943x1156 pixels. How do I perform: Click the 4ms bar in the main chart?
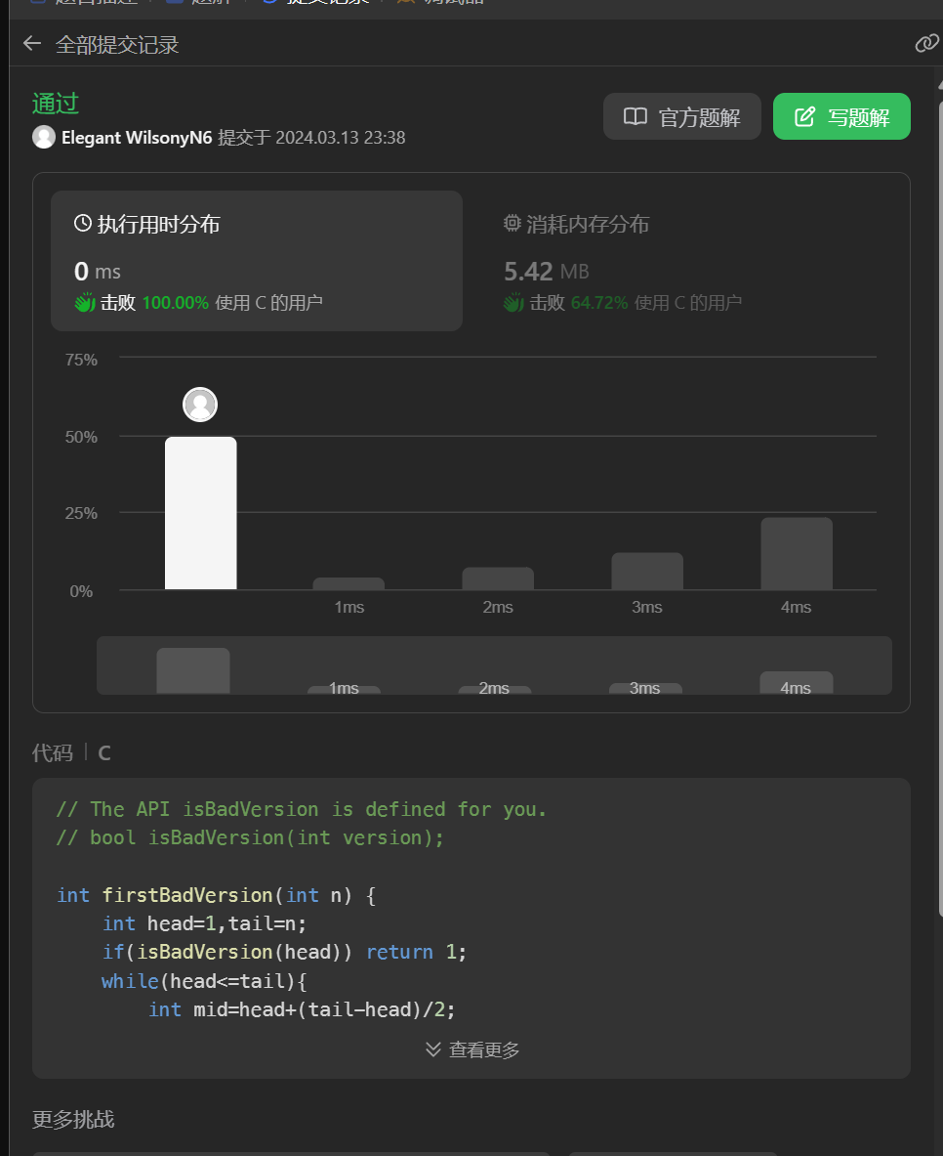[796, 553]
